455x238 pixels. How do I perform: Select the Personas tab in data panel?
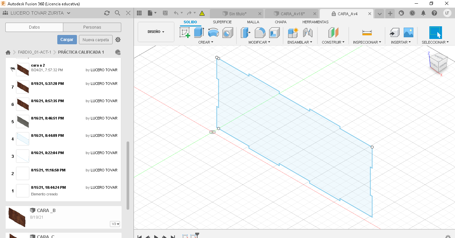(x=92, y=27)
